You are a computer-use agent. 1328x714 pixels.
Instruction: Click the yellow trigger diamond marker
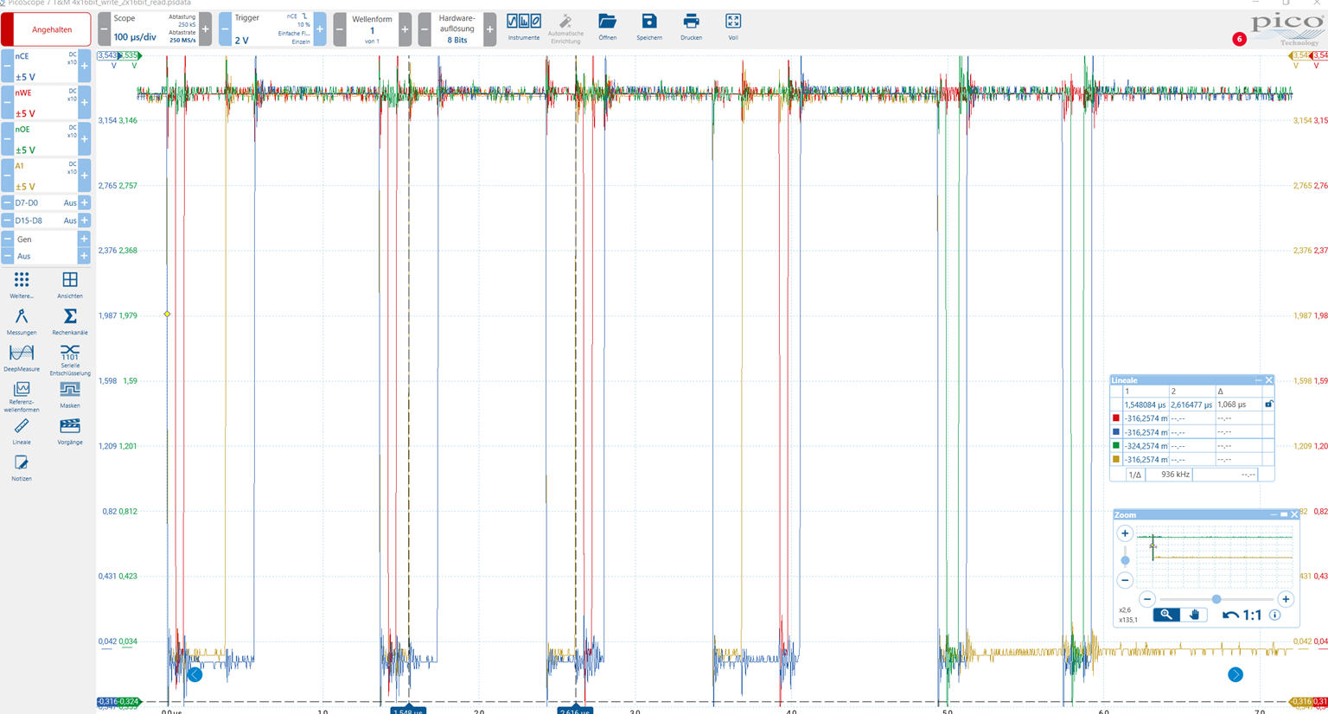(x=167, y=315)
